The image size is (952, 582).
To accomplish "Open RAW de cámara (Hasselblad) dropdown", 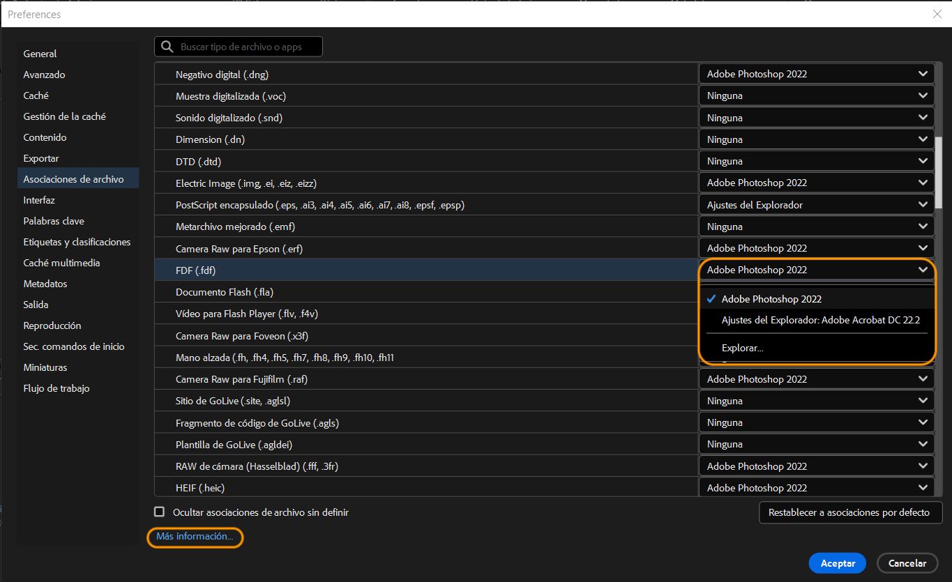I will [x=816, y=466].
